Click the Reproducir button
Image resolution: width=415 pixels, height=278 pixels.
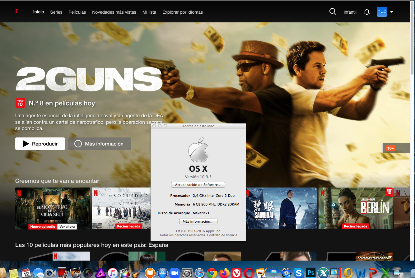point(40,144)
